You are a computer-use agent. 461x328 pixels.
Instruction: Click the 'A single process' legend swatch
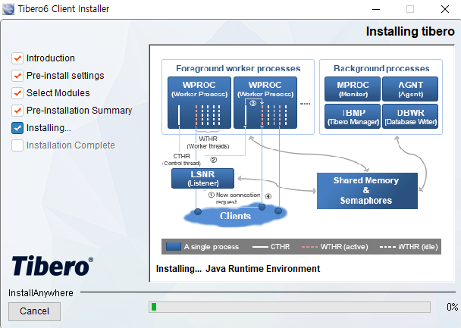[174, 247]
